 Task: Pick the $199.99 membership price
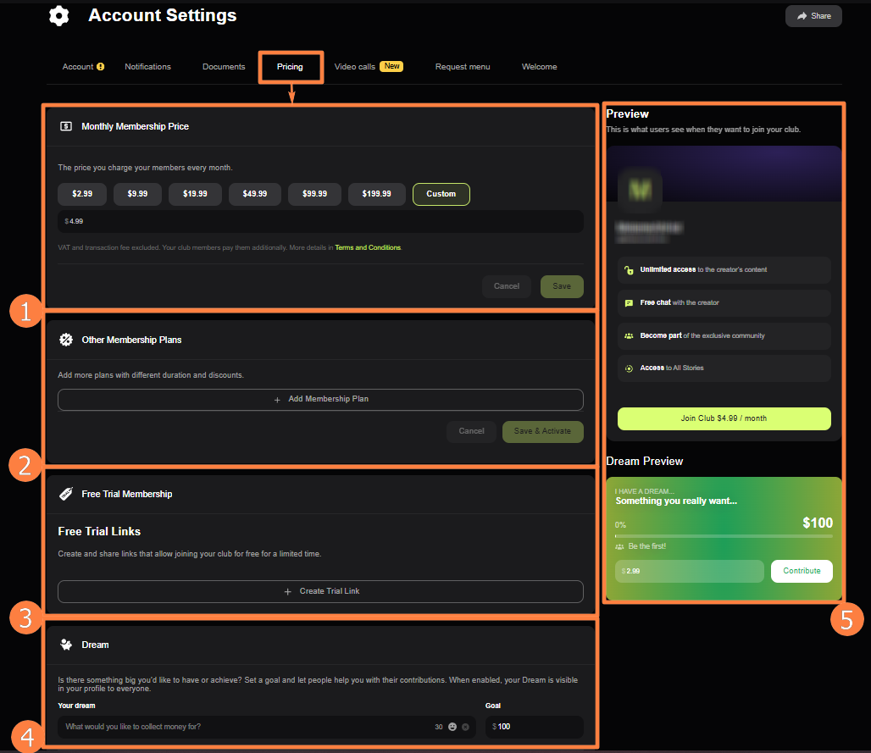tap(376, 194)
